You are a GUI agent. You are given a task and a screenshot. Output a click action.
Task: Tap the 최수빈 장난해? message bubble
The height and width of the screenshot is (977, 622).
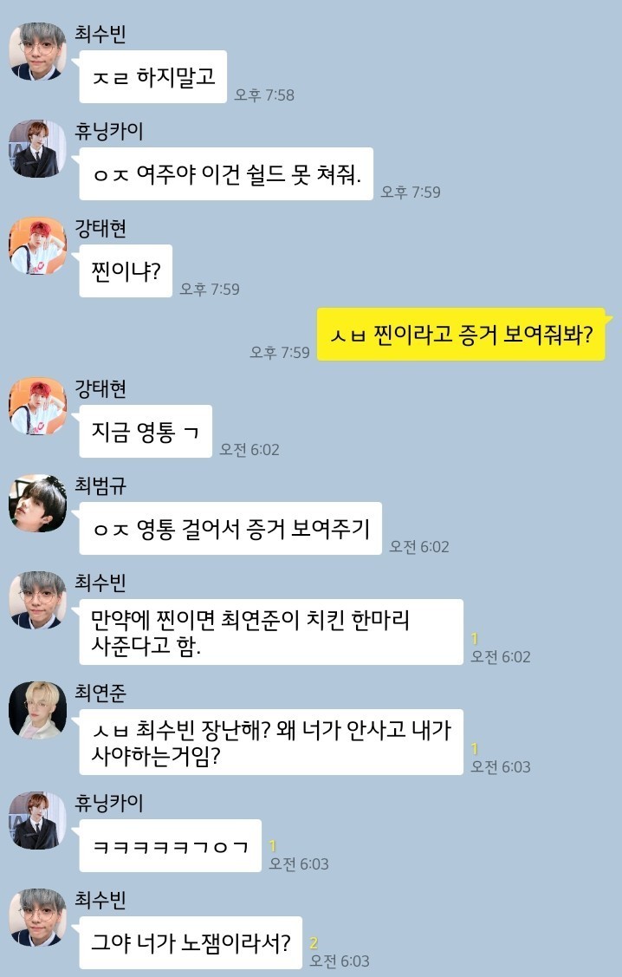pos(271,742)
